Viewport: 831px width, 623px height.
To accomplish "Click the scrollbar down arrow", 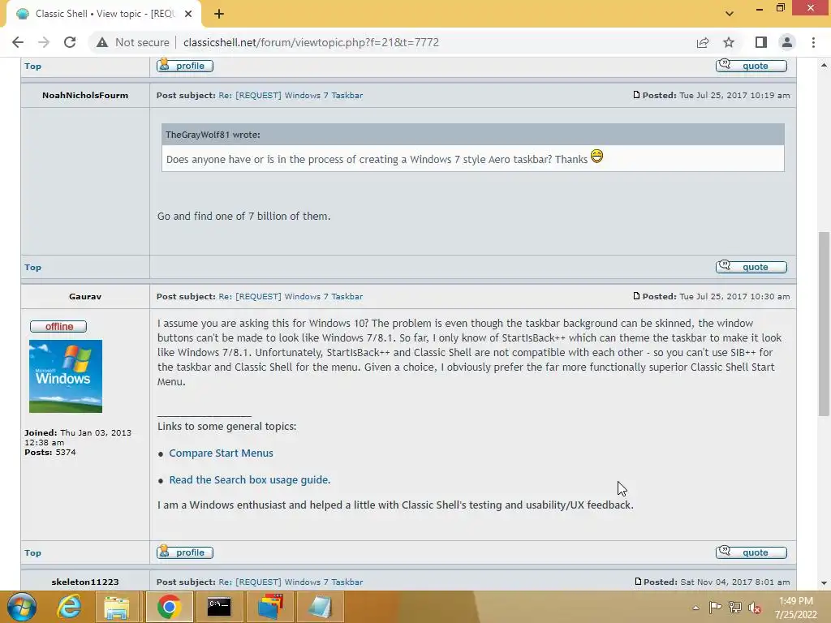I will click(x=824, y=583).
